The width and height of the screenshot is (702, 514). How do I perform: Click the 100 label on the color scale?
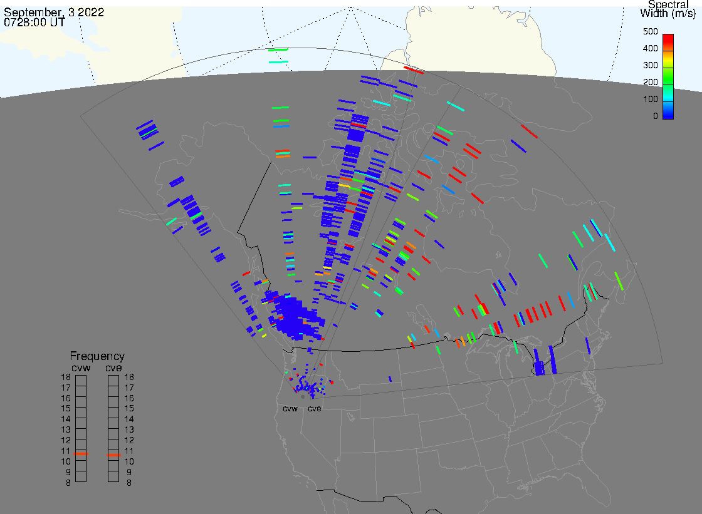click(x=651, y=100)
